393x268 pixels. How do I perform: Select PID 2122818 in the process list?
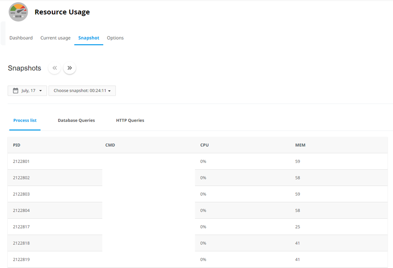[21, 243]
